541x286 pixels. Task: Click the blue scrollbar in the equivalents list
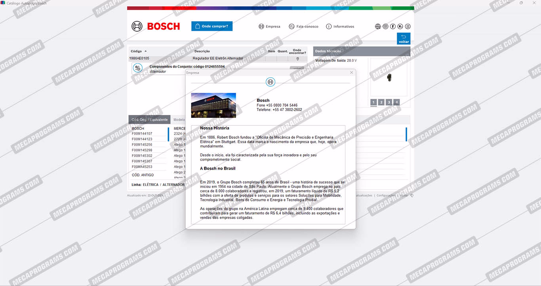169,134
